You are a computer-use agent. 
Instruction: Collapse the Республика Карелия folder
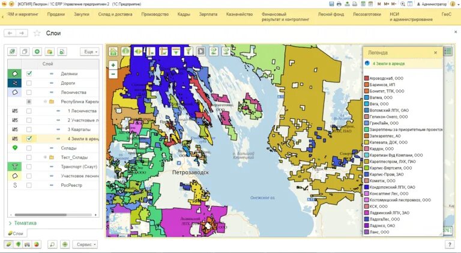45,102
